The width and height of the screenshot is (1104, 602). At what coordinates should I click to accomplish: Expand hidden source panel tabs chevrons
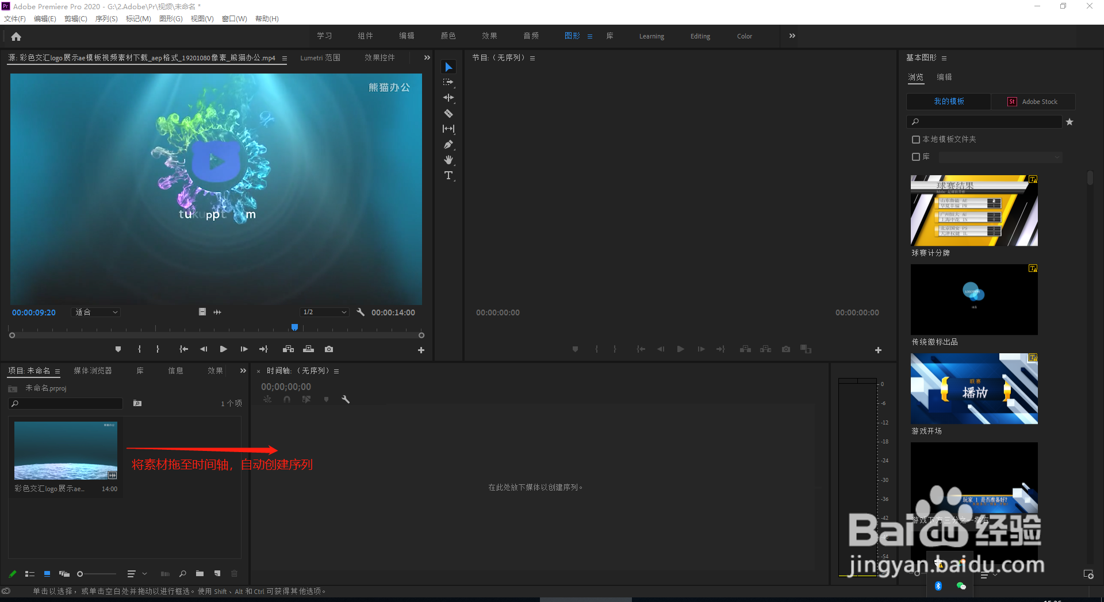click(x=427, y=57)
